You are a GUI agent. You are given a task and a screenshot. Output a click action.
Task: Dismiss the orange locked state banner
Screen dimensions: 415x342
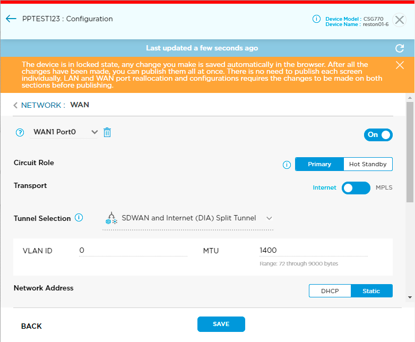(x=400, y=65)
